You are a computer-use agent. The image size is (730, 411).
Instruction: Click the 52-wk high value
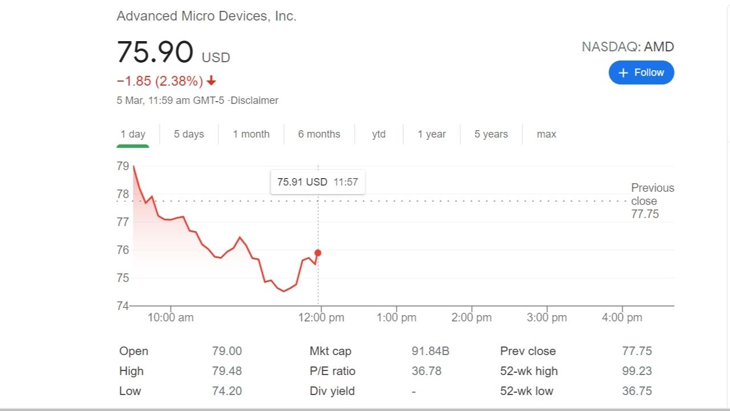(636, 371)
